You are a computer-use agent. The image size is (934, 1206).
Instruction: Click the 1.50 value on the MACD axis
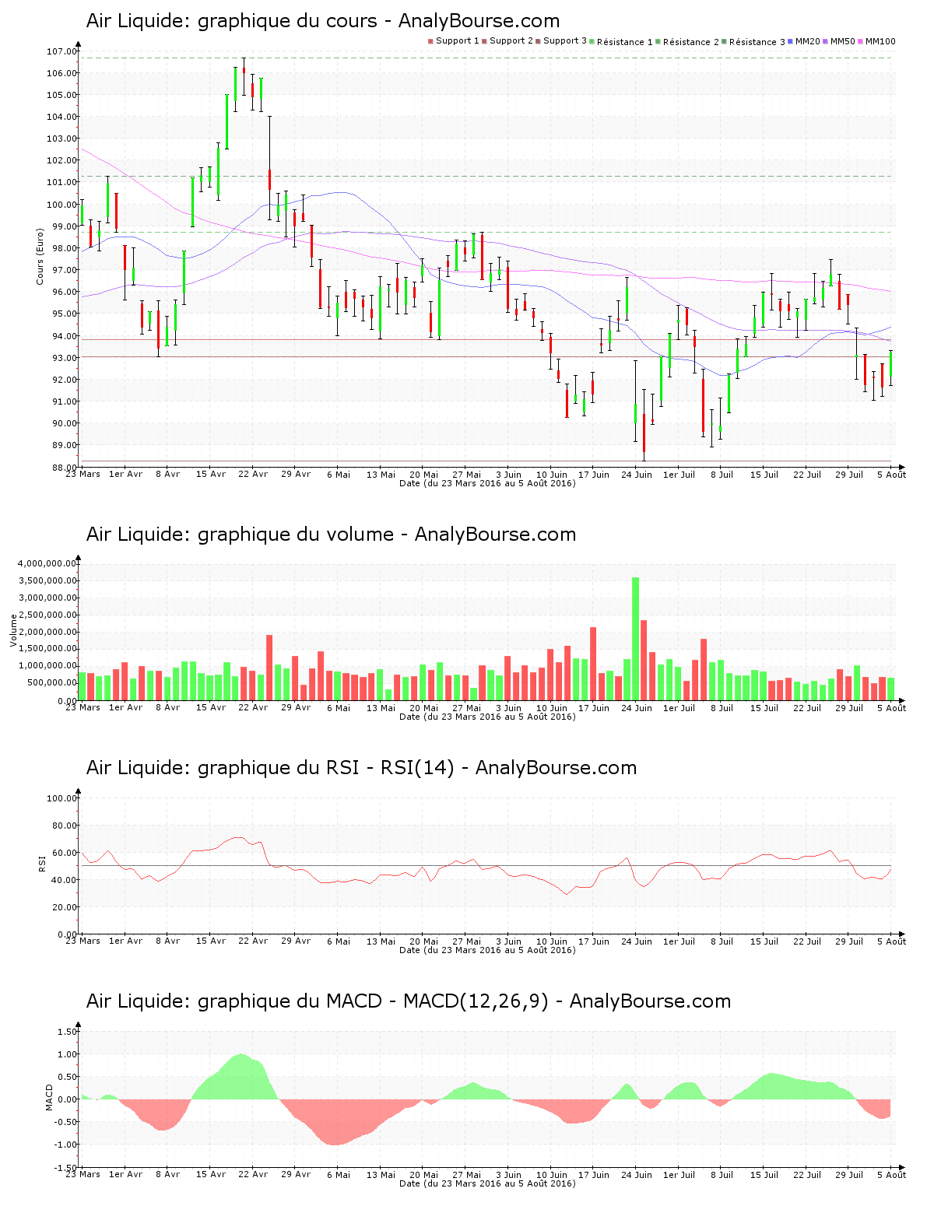tap(68, 1032)
